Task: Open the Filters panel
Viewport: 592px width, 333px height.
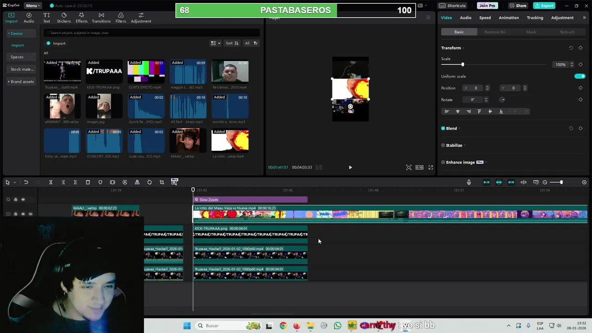Action: tap(121, 18)
